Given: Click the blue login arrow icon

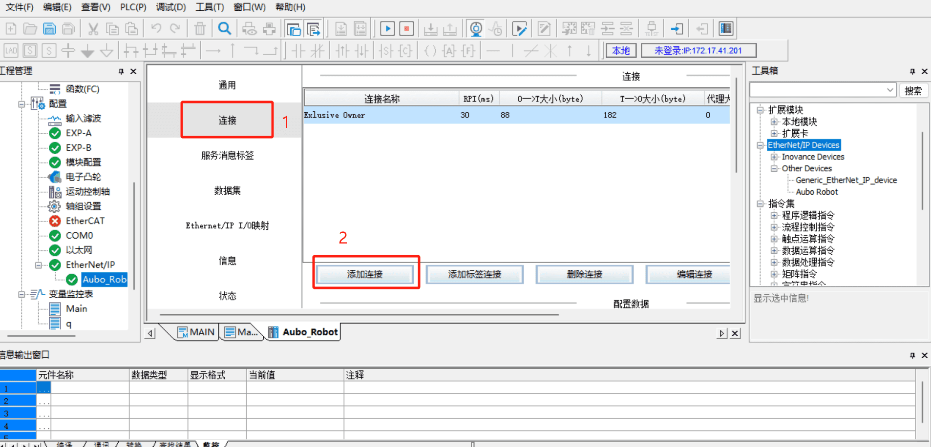Looking at the screenshot, I should (677, 29).
